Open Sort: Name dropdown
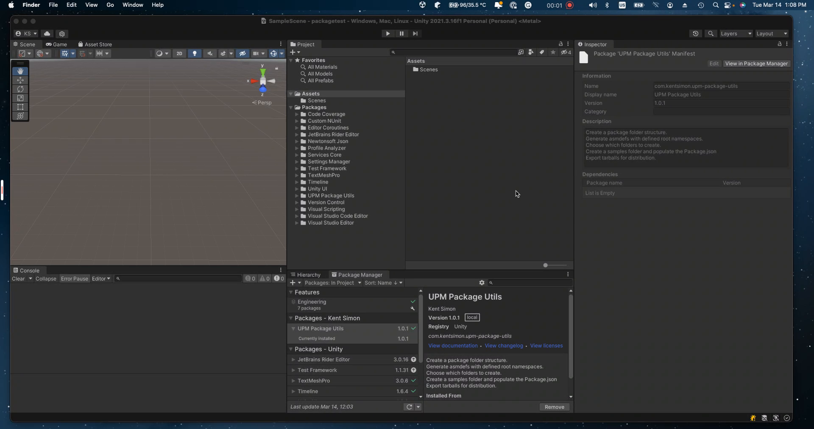Viewport: 814px width, 429px height. pyautogui.click(x=383, y=283)
